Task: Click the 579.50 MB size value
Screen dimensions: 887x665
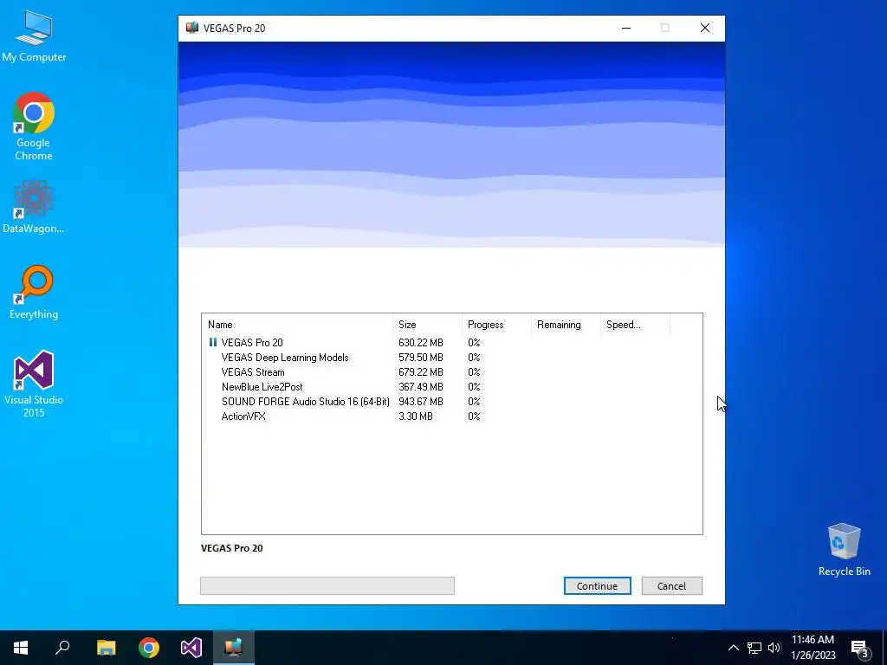Action: [421, 358]
